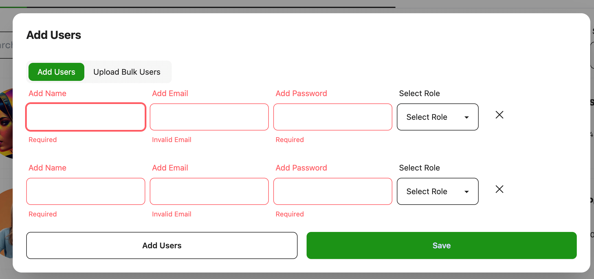Open the second Select Role dropdown
Viewport: 594px width, 279px height.
click(x=437, y=191)
